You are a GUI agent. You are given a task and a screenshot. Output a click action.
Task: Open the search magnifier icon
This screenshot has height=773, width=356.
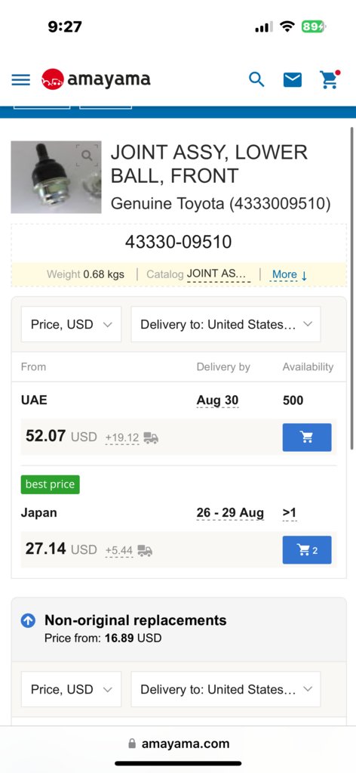pyautogui.click(x=256, y=79)
